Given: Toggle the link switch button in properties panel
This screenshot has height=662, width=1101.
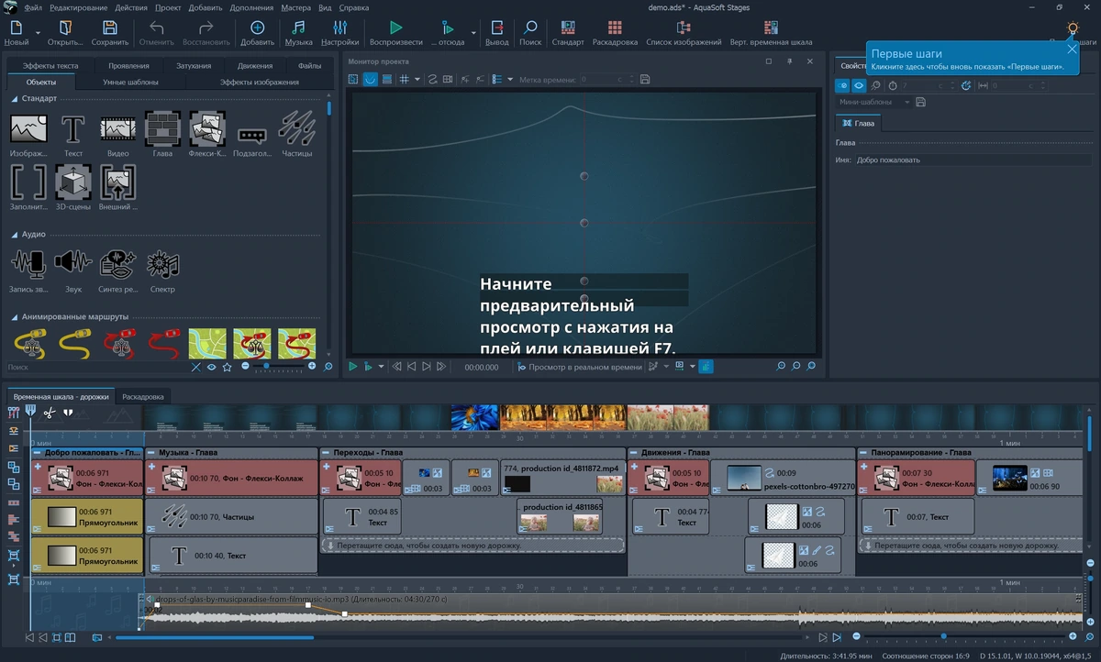Looking at the screenshot, I should (842, 85).
